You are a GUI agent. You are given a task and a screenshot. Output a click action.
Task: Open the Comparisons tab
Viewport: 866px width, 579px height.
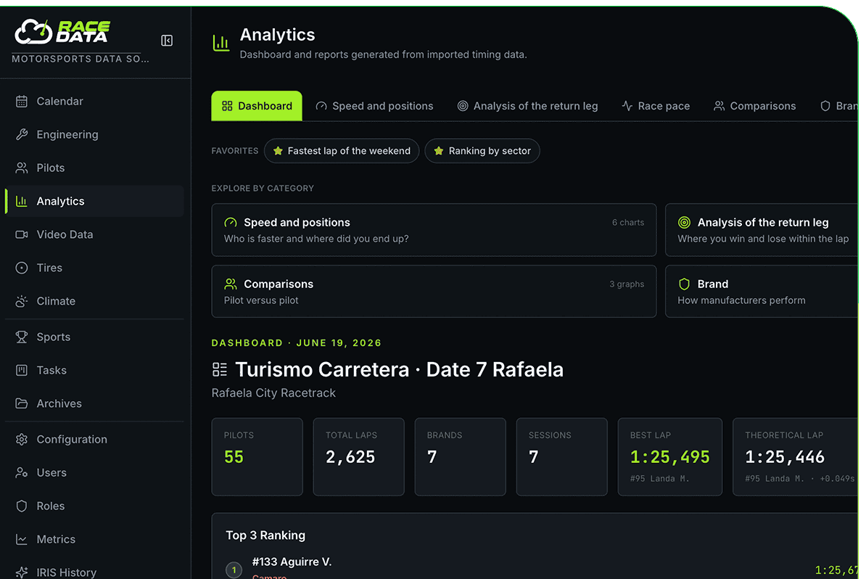(x=754, y=106)
